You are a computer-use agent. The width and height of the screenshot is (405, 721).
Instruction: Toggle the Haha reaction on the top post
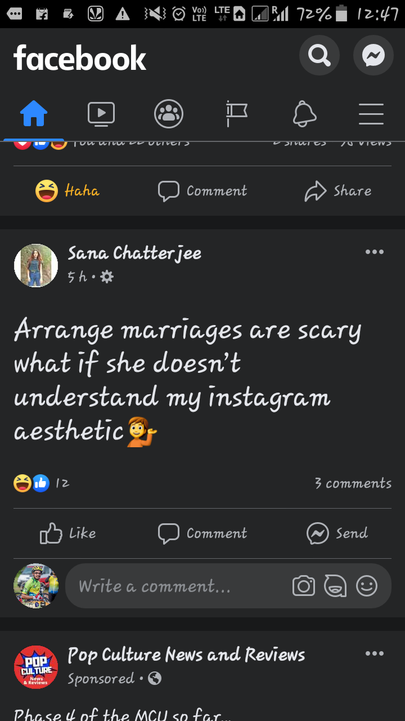[67, 191]
